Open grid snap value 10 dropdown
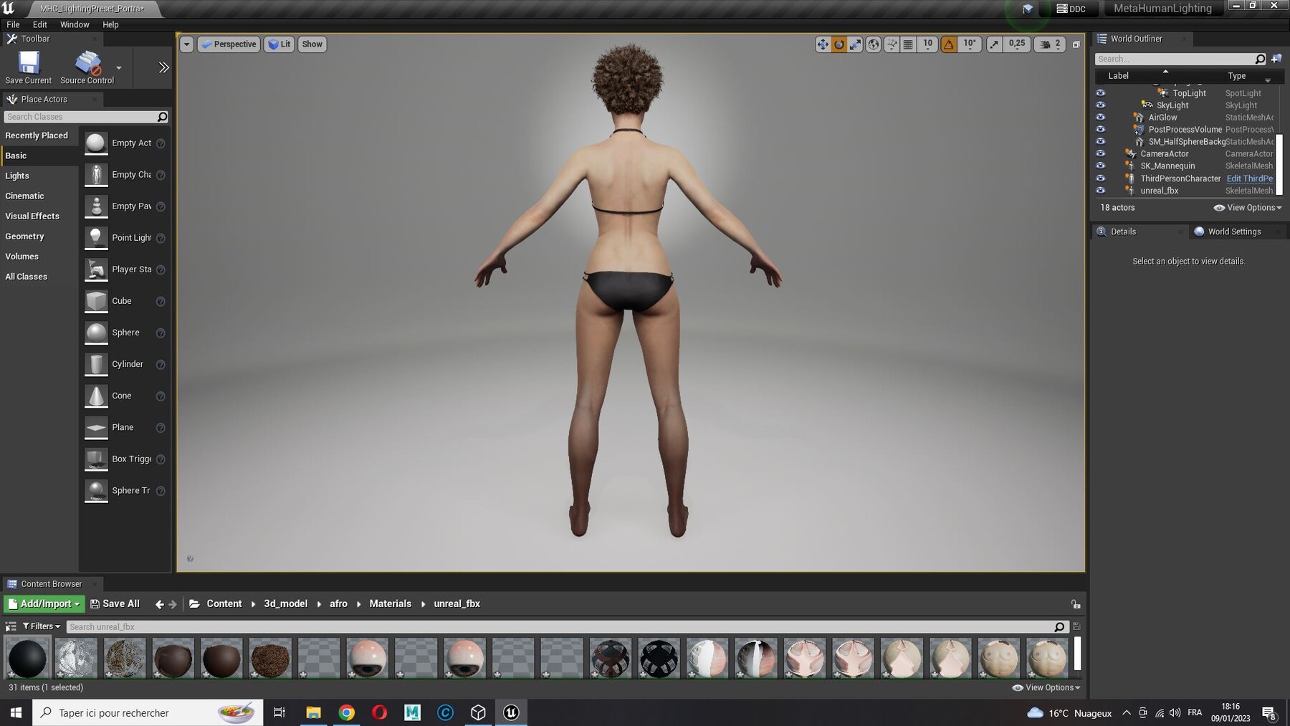 (x=927, y=44)
